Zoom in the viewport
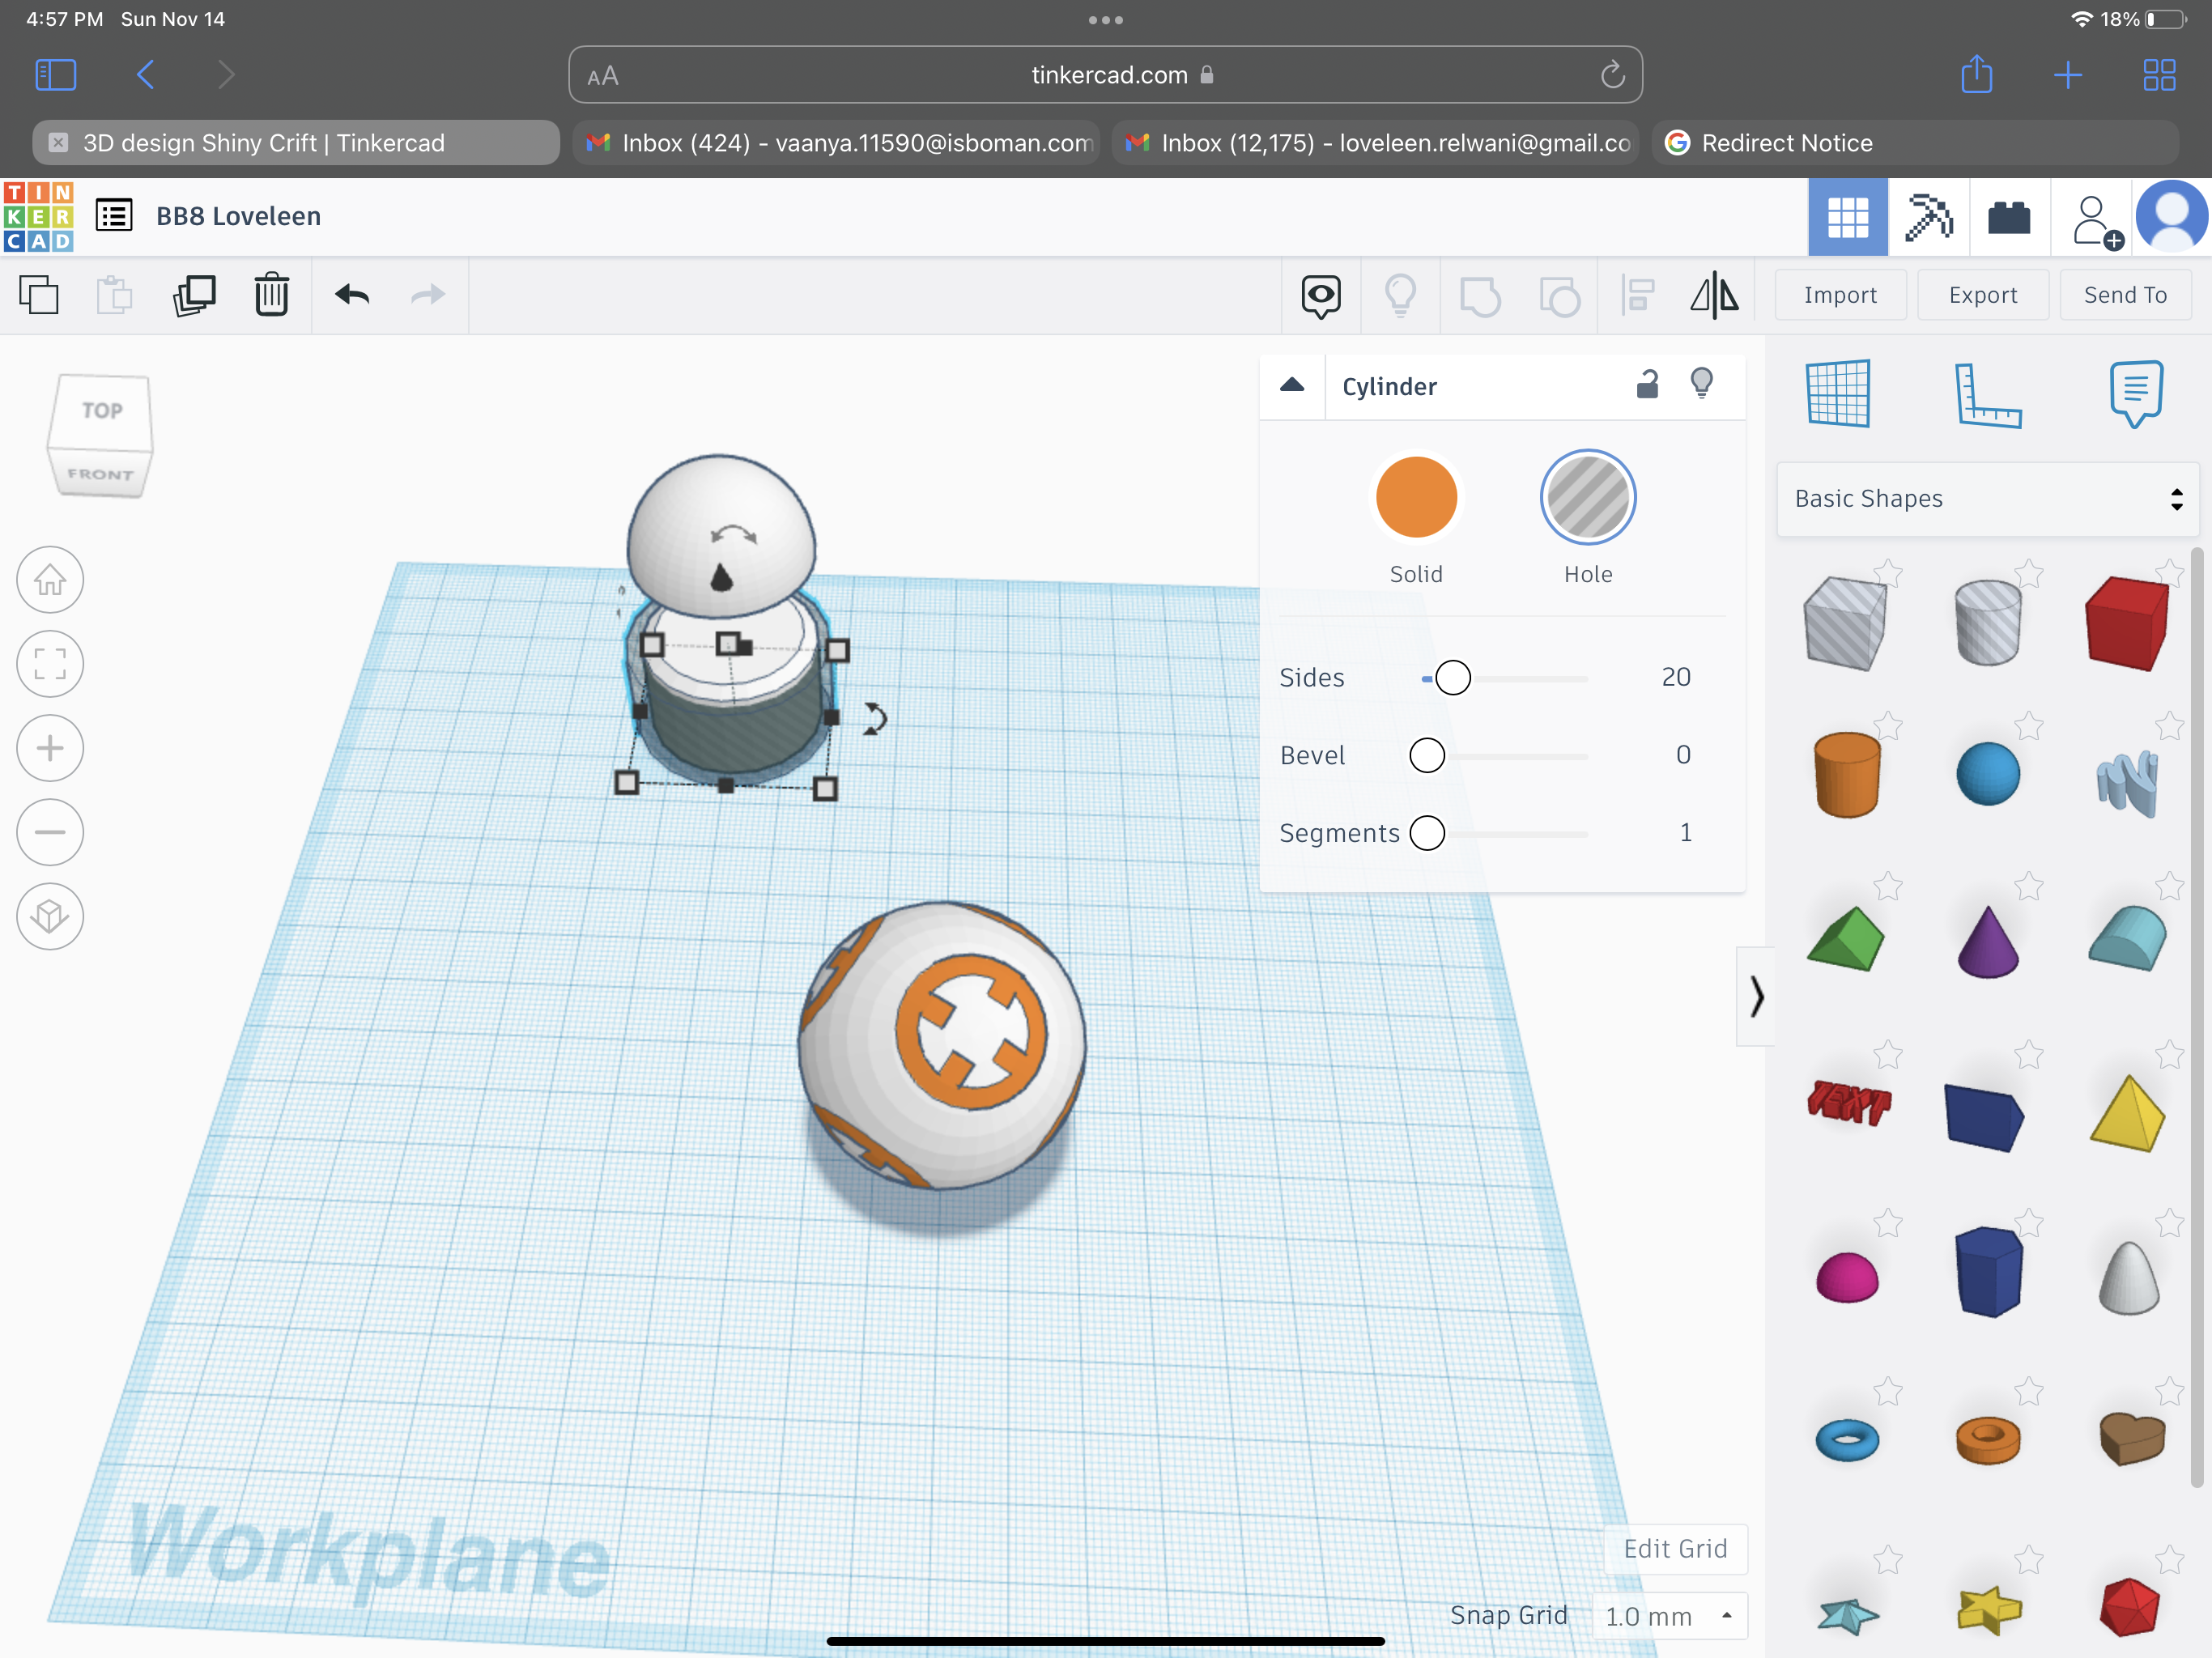Image resolution: width=2212 pixels, height=1658 pixels. [x=50, y=748]
